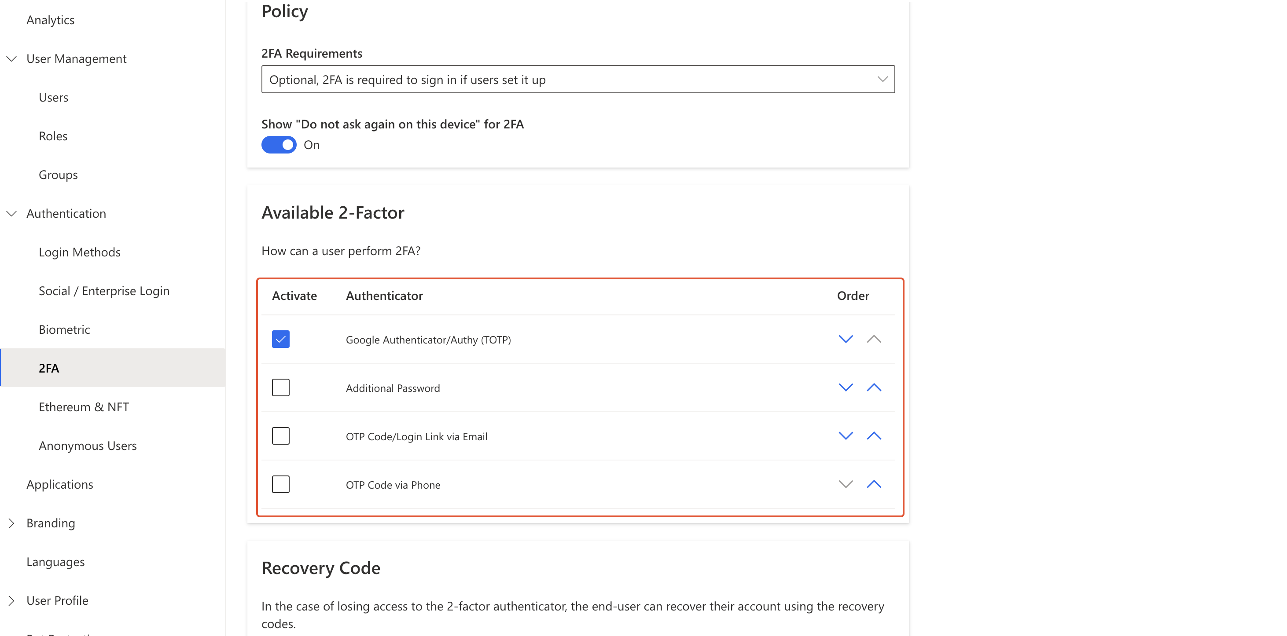Turn off 'Do not ask again' toggle
Viewport: 1287px width, 636px height.
coord(279,145)
